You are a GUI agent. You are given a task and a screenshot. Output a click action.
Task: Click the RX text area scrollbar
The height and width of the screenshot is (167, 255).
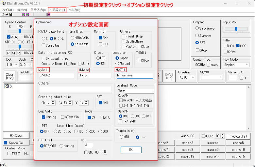click(x=248, y=108)
